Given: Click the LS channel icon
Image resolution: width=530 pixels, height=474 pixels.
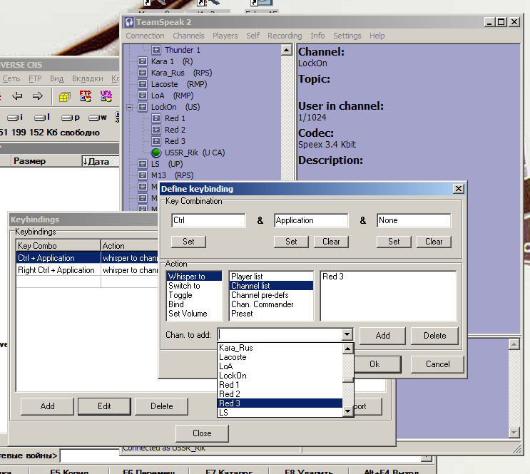Looking at the screenshot, I should [143, 164].
